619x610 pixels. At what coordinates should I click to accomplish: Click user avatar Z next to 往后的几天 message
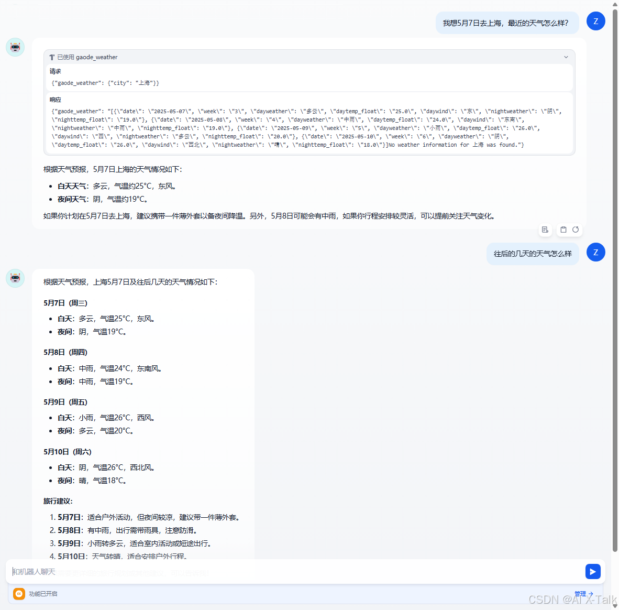pos(596,252)
